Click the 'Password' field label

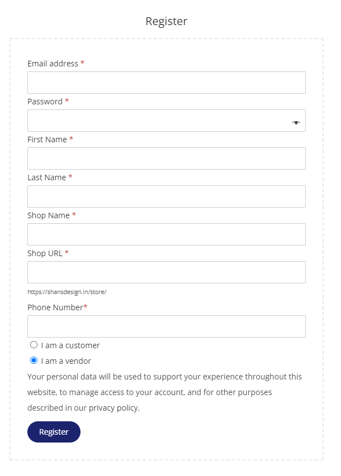click(x=45, y=102)
